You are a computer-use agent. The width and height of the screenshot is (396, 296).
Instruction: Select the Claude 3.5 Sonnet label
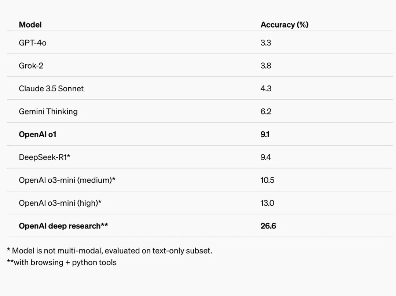(51, 88)
